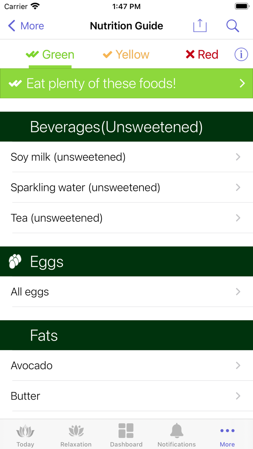Viewport: 253px width, 449px height.
Task: Open 'Eat plenty of these foods!' banner
Action: pos(126,83)
